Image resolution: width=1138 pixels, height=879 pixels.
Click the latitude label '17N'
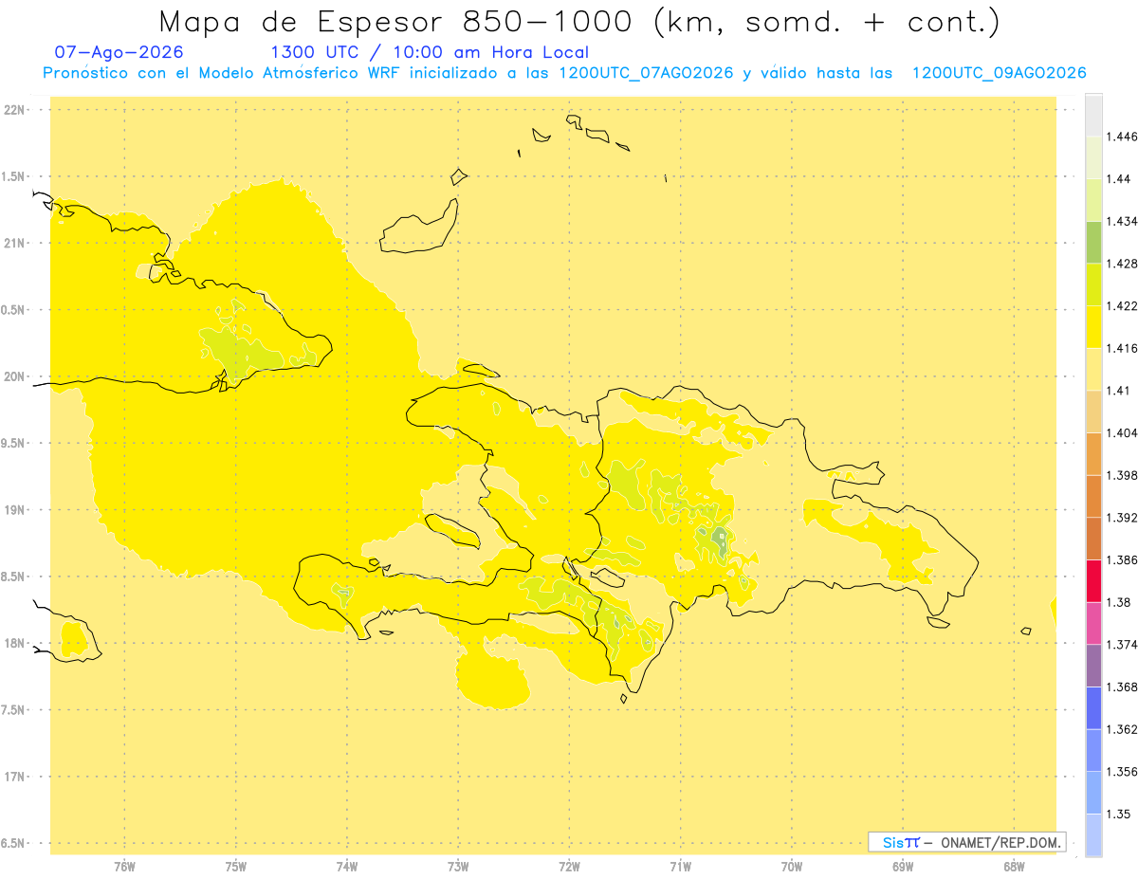[x=15, y=778]
